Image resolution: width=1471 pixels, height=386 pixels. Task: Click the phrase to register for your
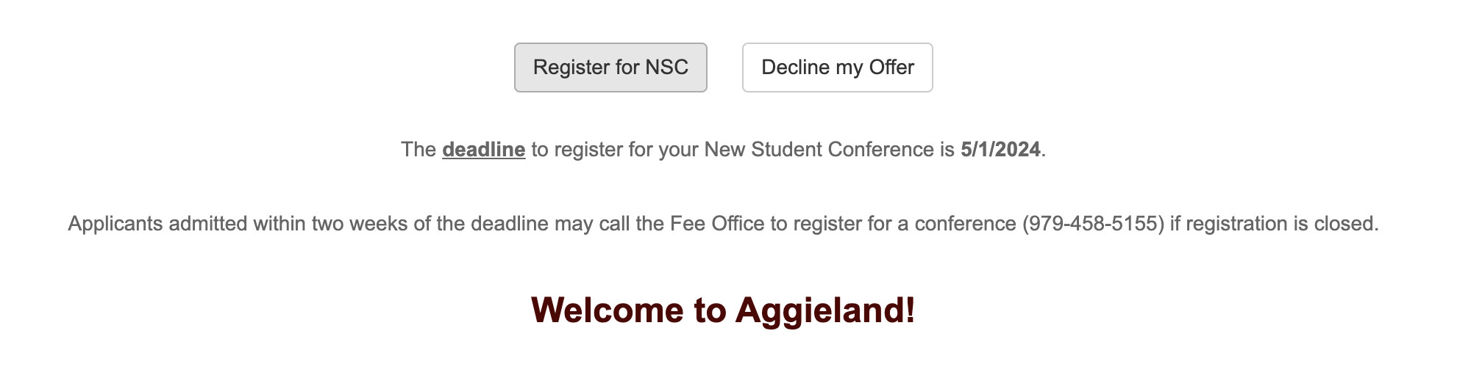[x=613, y=150]
